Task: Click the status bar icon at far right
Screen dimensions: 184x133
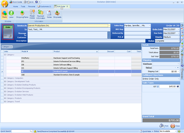Action: tap(179, 131)
